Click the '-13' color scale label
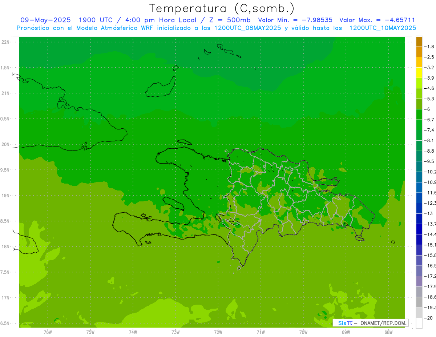Screen dimensions: 436x337 point(428,213)
